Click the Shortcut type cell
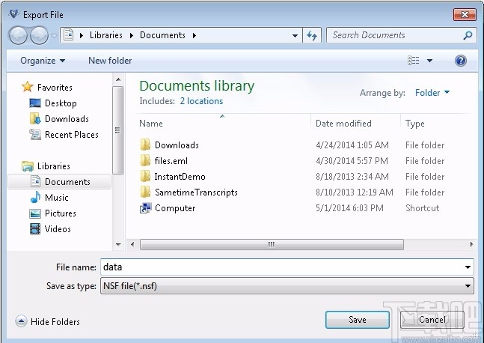This screenshot has width=484, height=343. coord(422,208)
